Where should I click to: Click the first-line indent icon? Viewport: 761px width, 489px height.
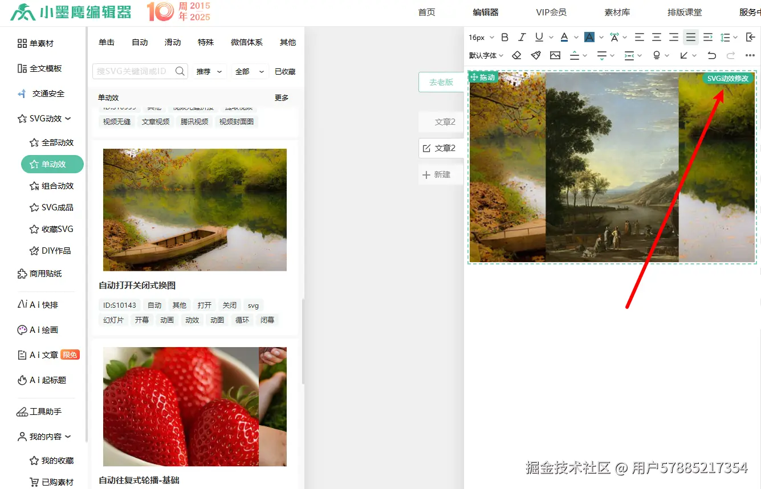708,38
